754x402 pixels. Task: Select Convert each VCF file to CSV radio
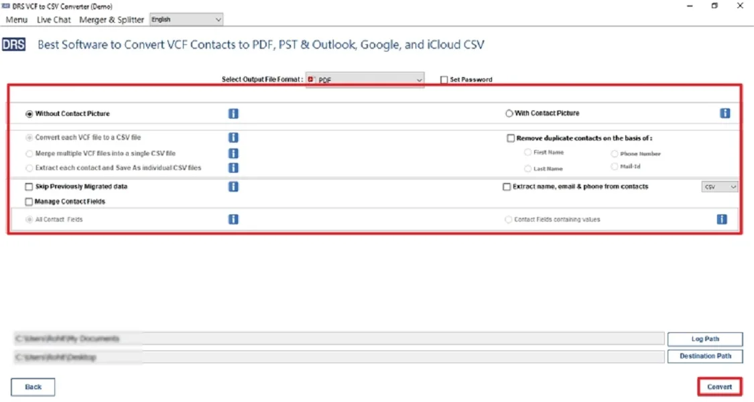click(x=29, y=137)
